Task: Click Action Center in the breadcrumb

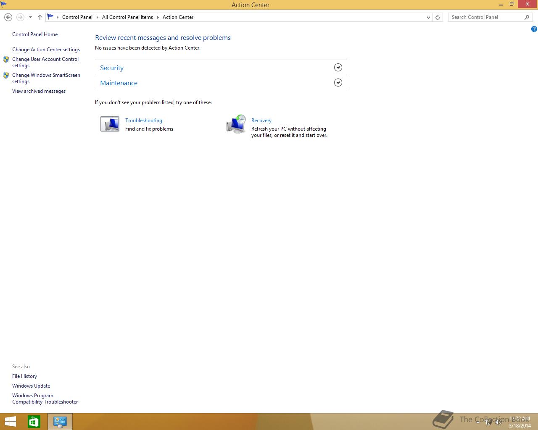Action: pos(178,17)
